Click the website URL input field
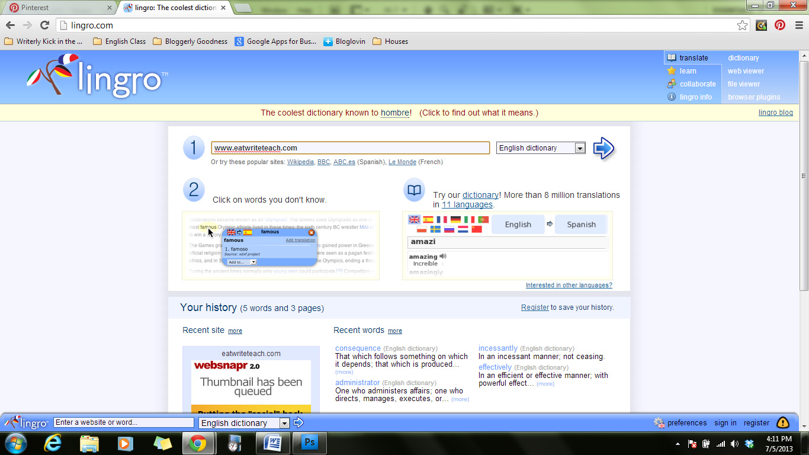This screenshot has height=455, width=809. coord(351,148)
